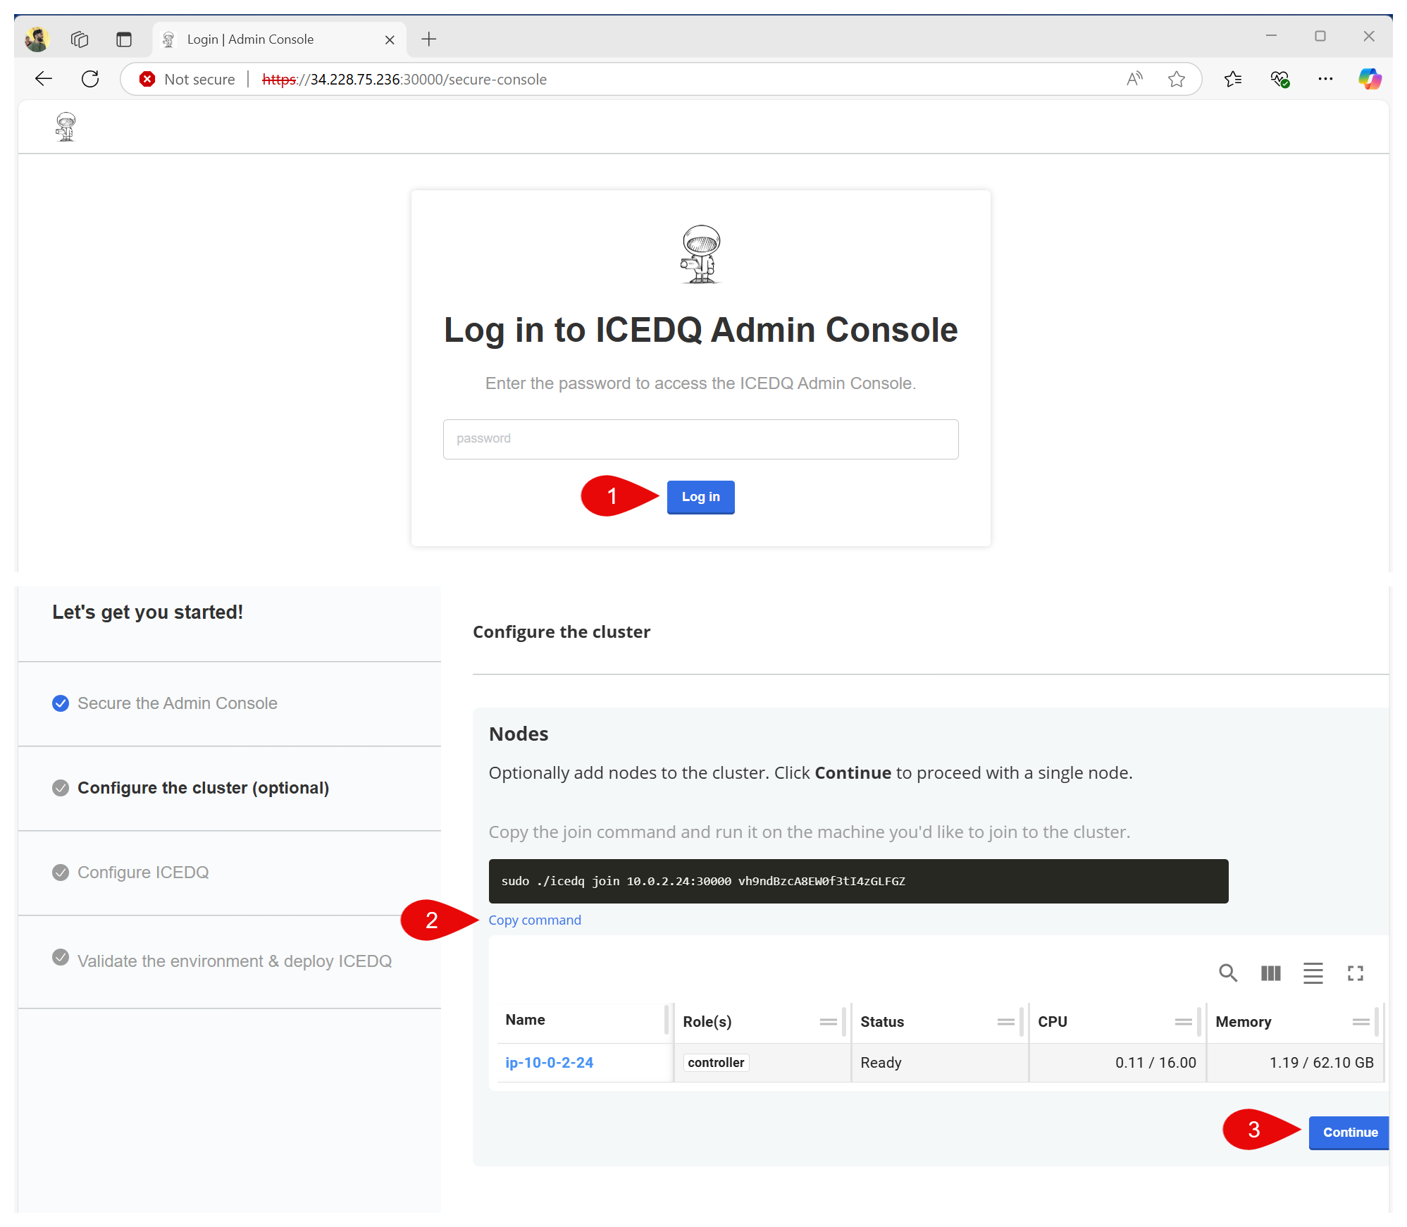Select the Configure ICEDQ step
Image resolution: width=1407 pixels, height=1227 pixels.
143,873
